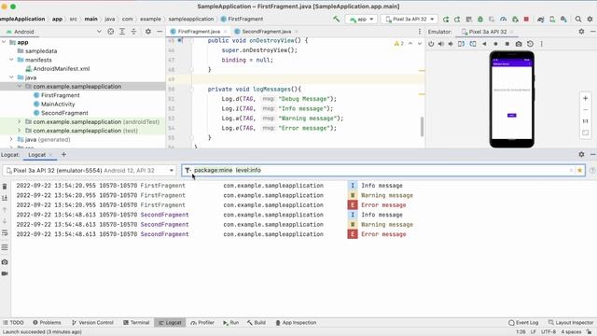The height and width of the screenshot is (336, 597).
Task: Open Project panel options gear
Action: 148,32
